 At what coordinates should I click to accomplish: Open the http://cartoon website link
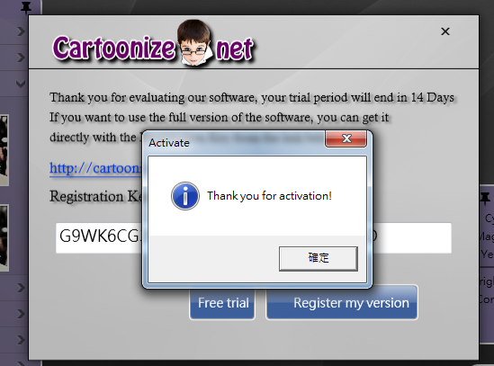95,168
